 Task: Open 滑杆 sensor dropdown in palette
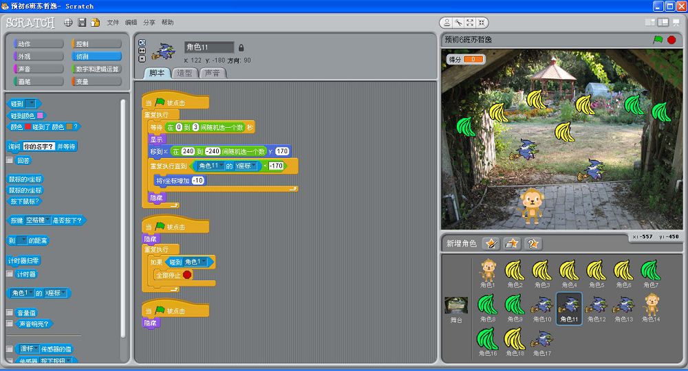29,348
